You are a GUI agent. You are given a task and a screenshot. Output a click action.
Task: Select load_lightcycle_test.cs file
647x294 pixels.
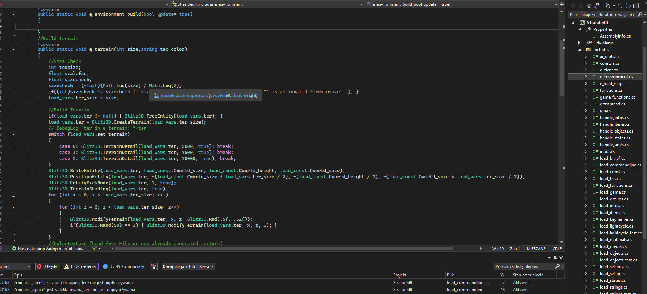click(x=621, y=233)
